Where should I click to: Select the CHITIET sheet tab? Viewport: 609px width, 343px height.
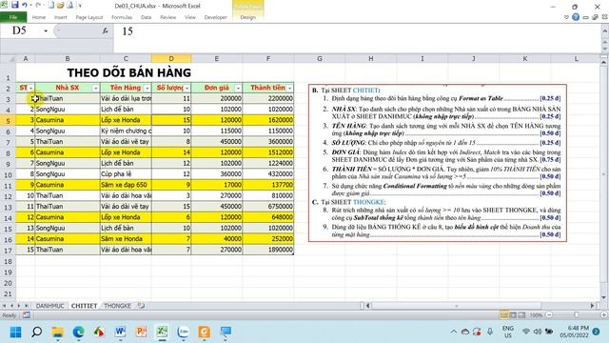pos(84,306)
